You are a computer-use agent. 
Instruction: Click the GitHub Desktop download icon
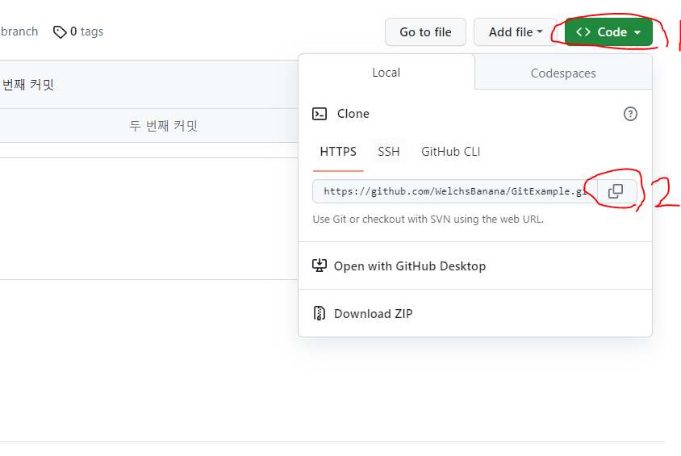[x=320, y=266]
